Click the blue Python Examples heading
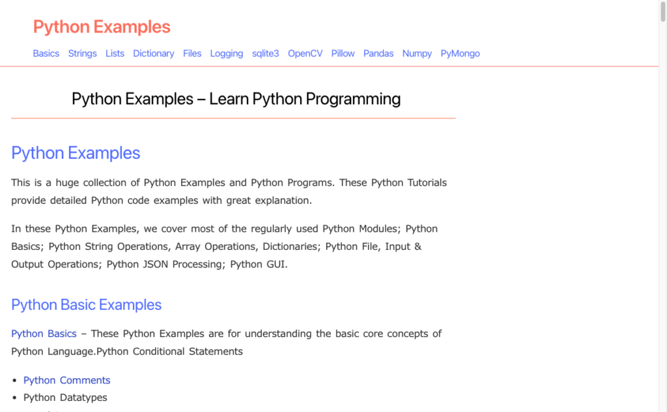Viewport: 667px width, 412px height. 76,153
